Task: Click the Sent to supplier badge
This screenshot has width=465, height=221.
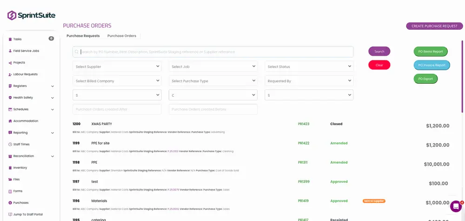Action: coord(374,201)
